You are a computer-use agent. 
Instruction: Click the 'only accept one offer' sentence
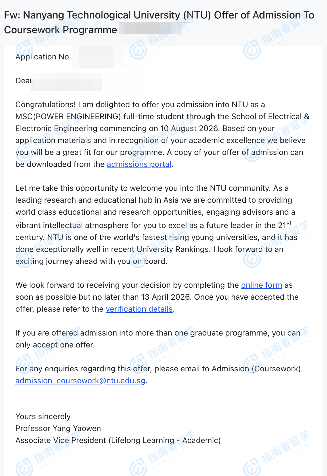click(55, 345)
